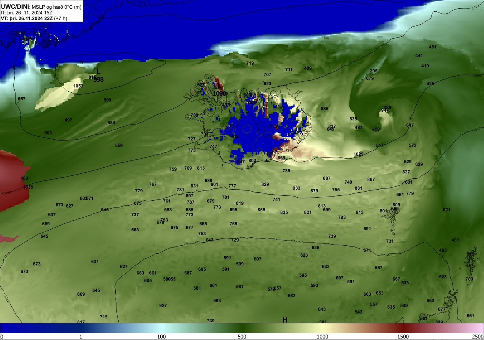Click the 573 height value
Screen dimensions: 484x340
click(x=413, y=145)
